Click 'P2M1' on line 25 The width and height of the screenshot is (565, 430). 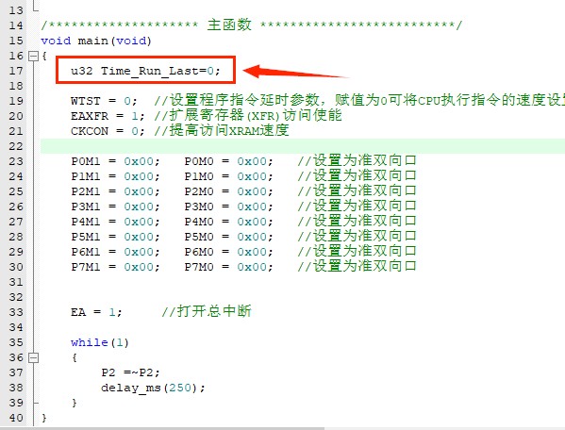86,191
